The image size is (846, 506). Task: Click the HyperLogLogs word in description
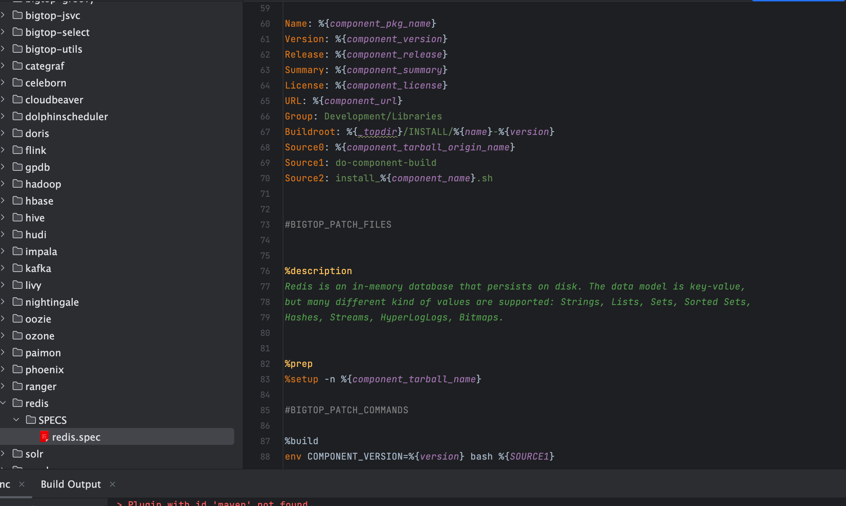click(414, 317)
